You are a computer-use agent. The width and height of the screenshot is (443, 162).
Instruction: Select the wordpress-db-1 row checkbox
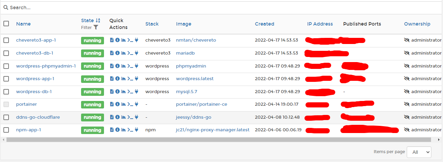pyautogui.click(x=6, y=92)
